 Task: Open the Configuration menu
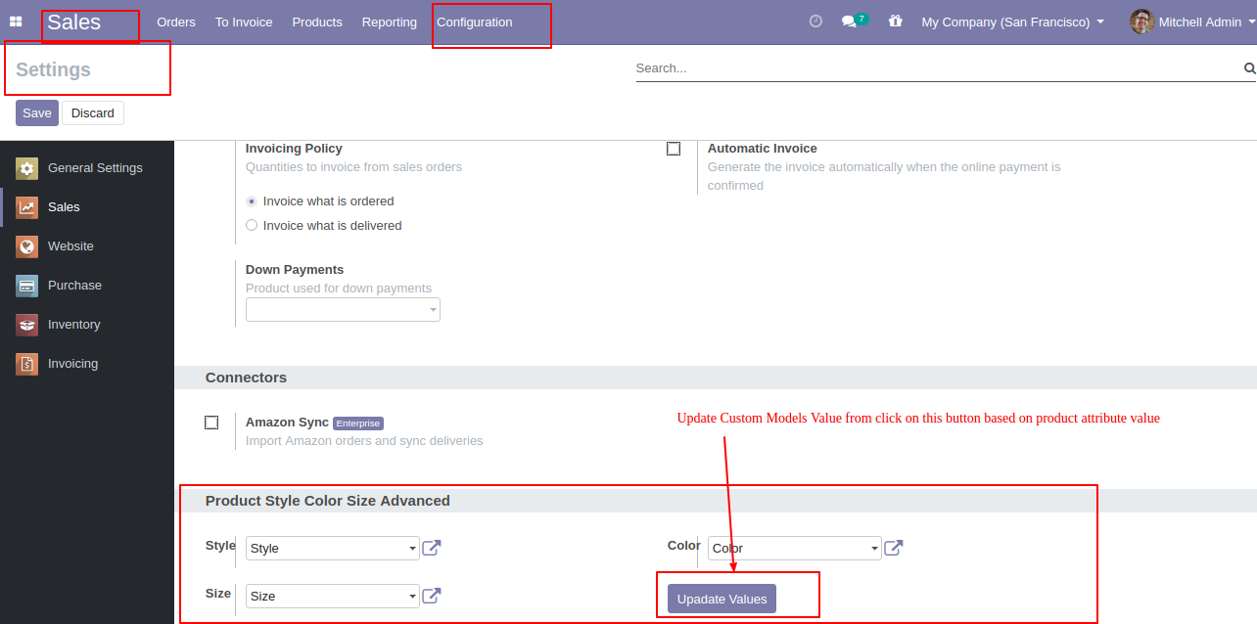[x=475, y=22]
